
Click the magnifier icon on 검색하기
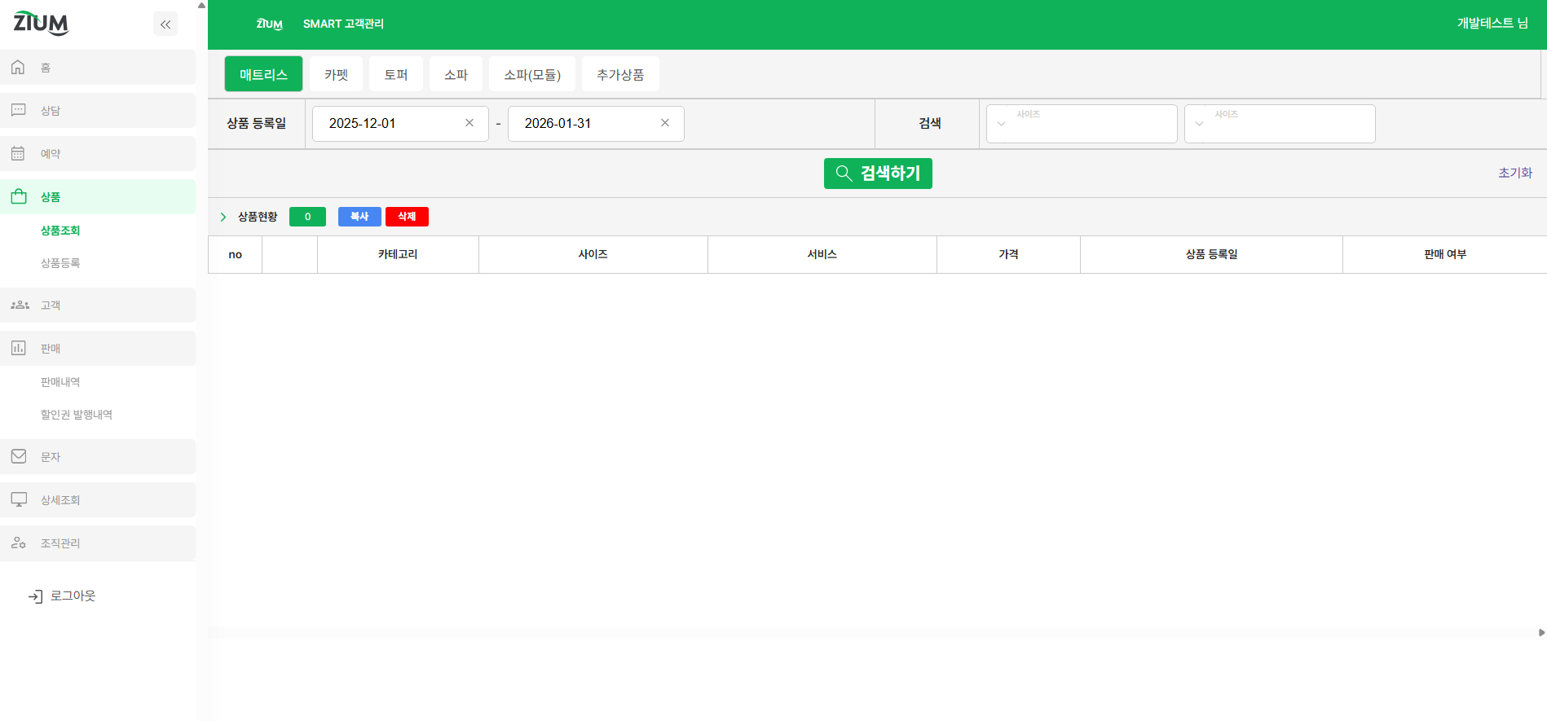pos(844,174)
